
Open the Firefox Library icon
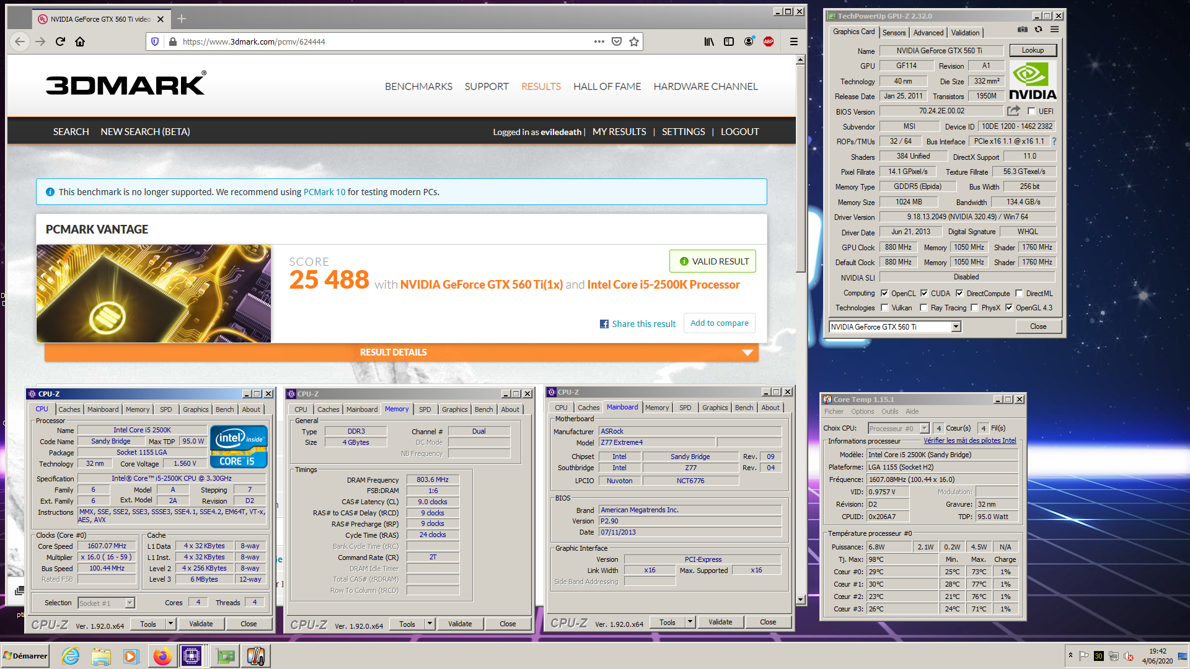(x=709, y=42)
